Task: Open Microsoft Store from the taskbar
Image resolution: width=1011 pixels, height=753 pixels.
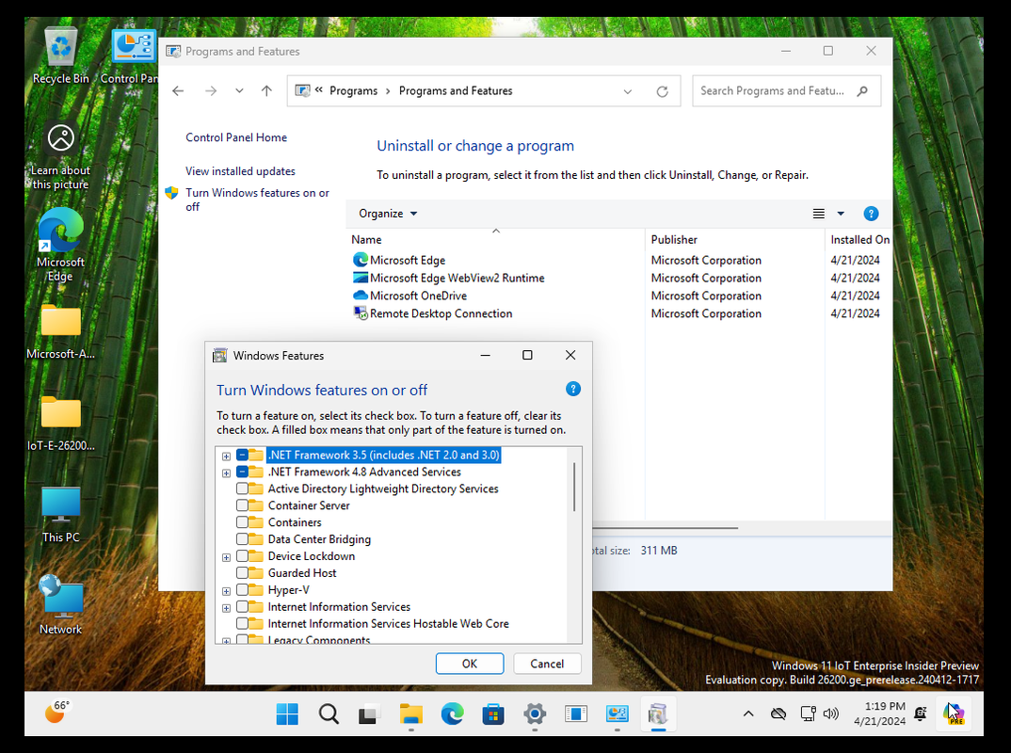Action: pos(493,713)
